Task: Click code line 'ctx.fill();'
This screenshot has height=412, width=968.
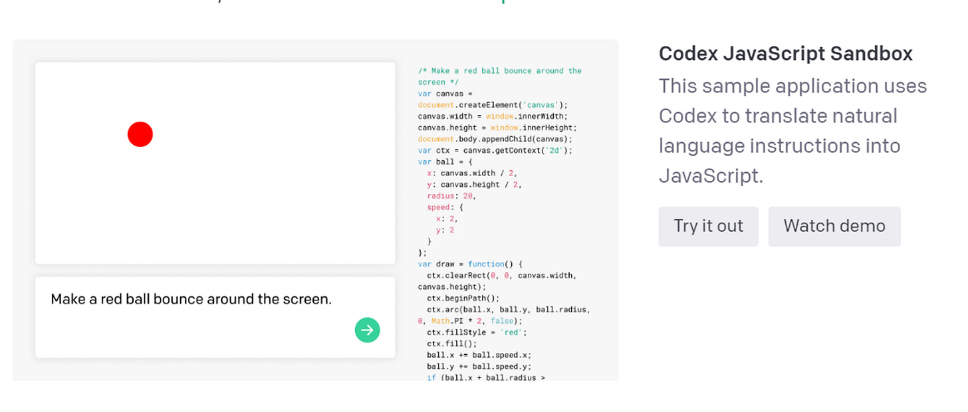Action: click(x=452, y=344)
